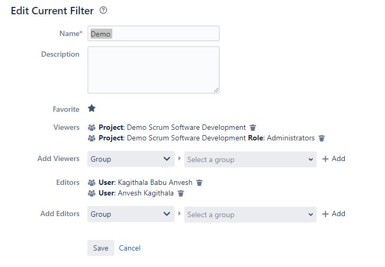Click the editor name "Kagithala Babu Anvesh"

click(x=155, y=183)
